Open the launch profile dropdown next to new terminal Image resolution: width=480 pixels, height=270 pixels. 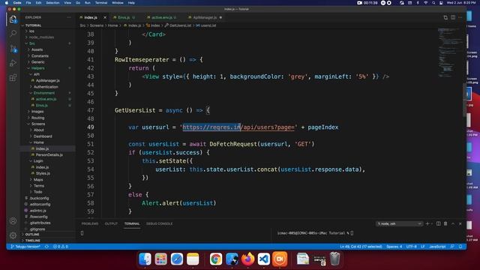tap(432, 223)
